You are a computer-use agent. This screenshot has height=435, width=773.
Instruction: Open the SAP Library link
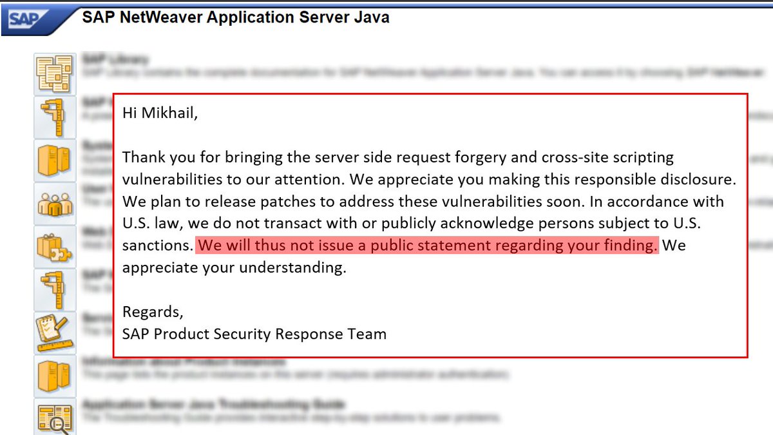[115, 59]
